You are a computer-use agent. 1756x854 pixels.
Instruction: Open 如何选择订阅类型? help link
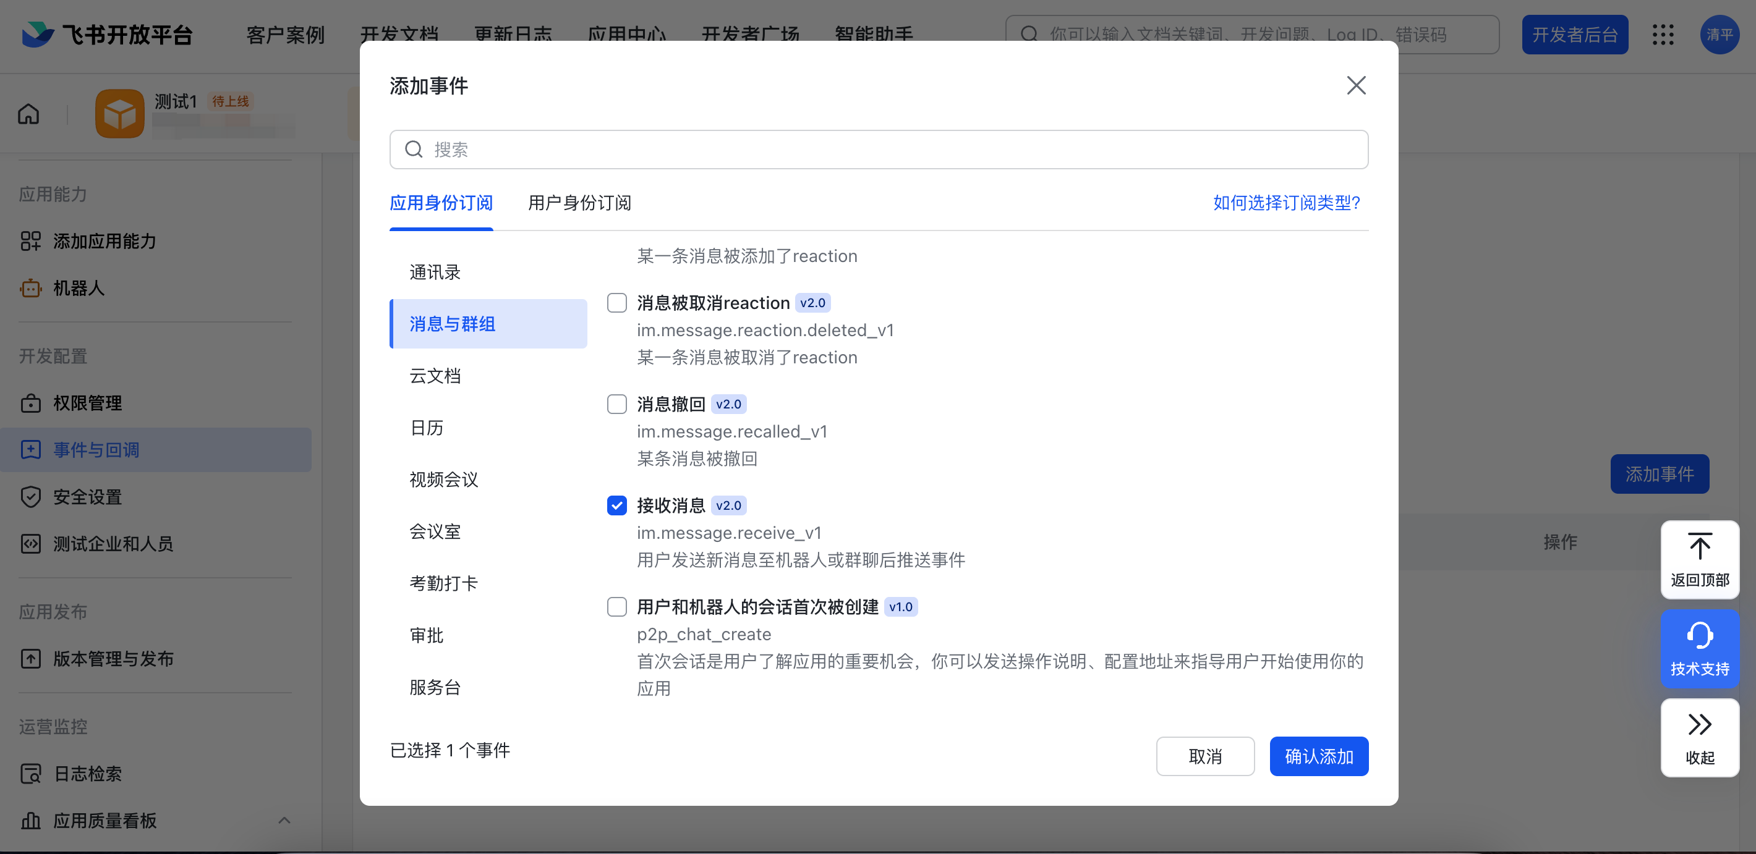click(x=1286, y=203)
